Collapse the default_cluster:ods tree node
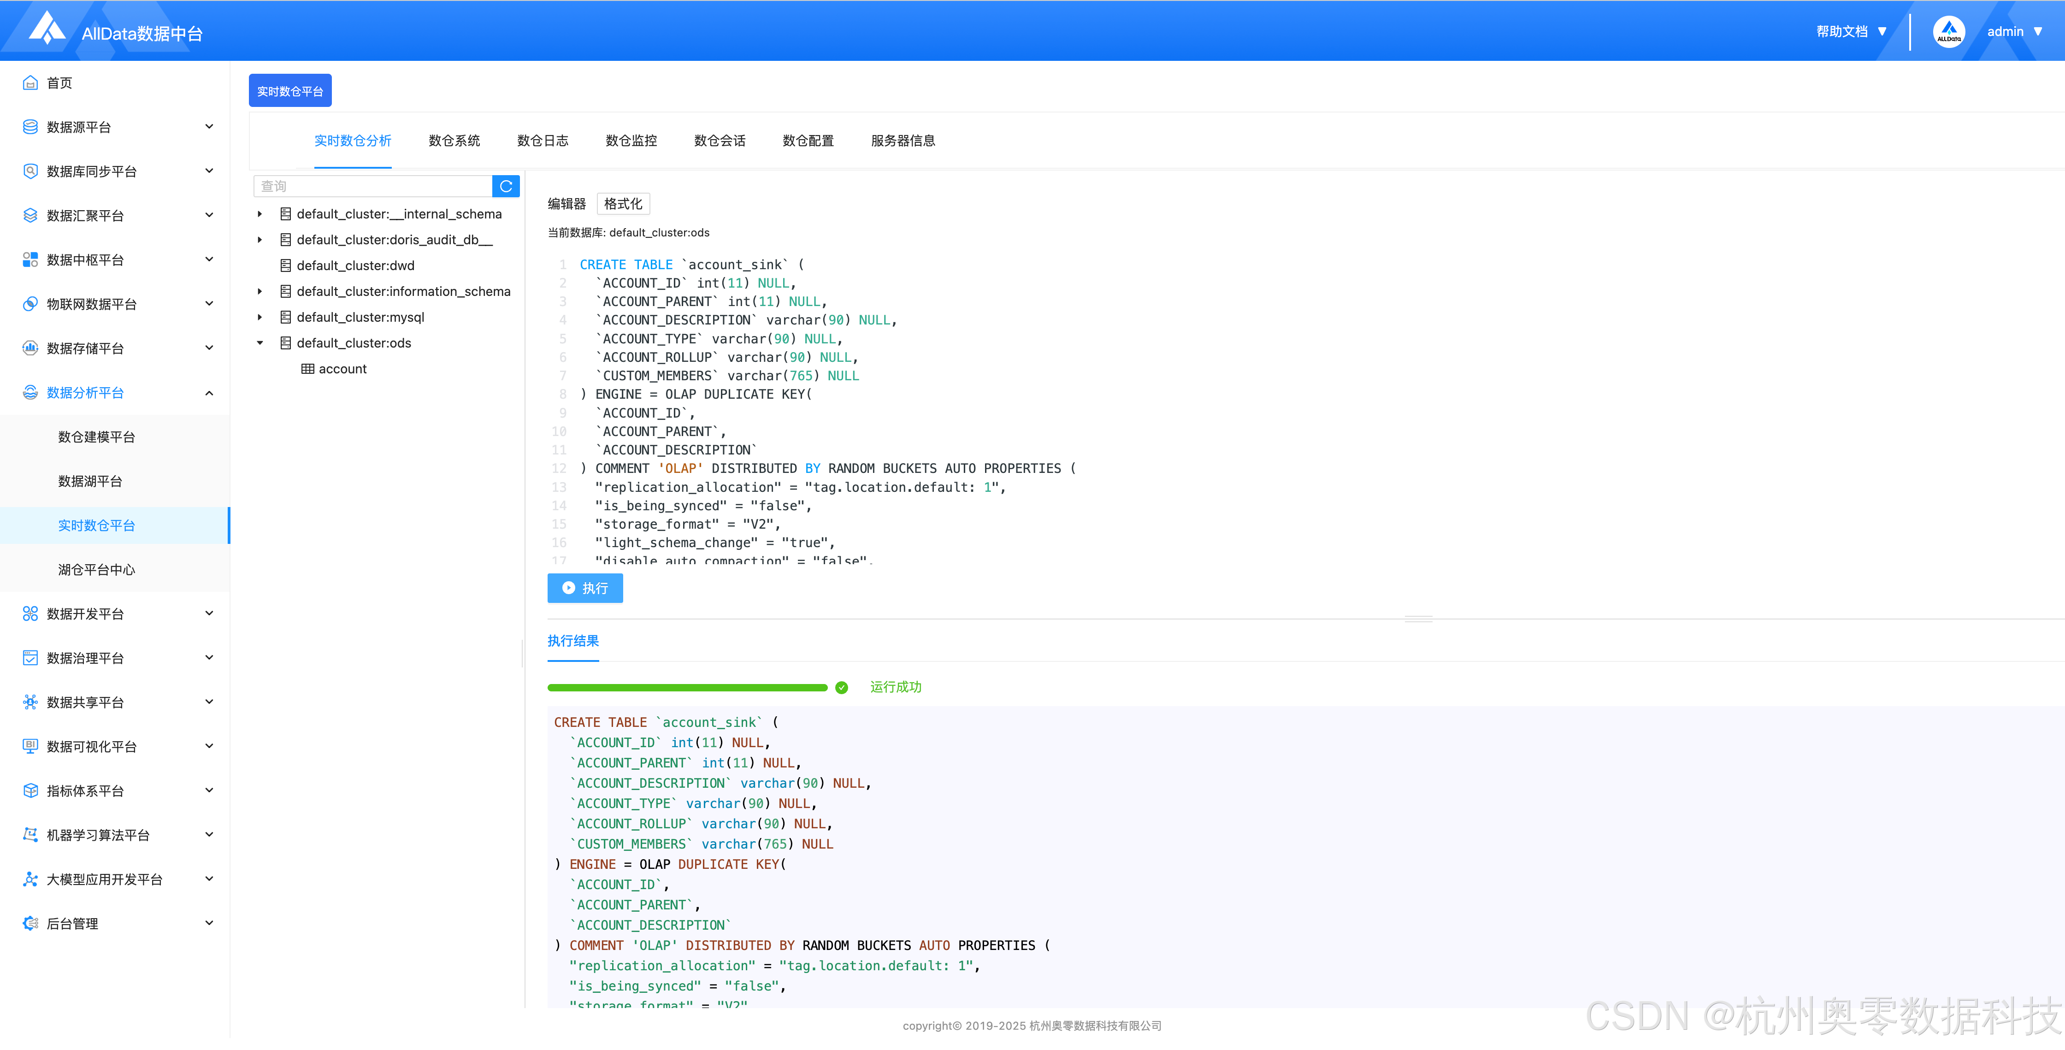The height and width of the screenshot is (1050, 2065). [x=260, y=343]
